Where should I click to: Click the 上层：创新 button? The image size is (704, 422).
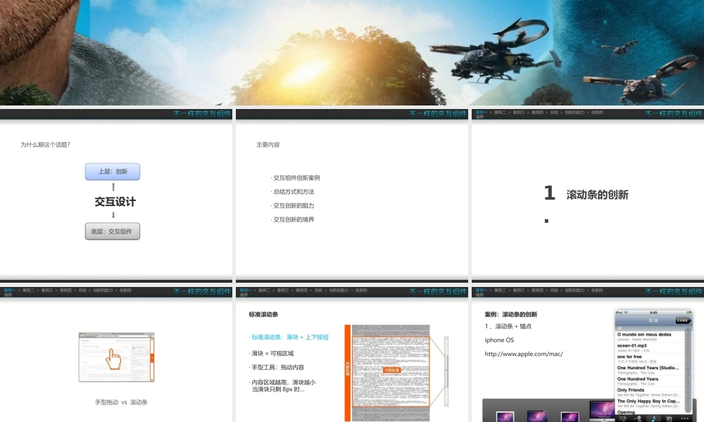tap(113, 172)
